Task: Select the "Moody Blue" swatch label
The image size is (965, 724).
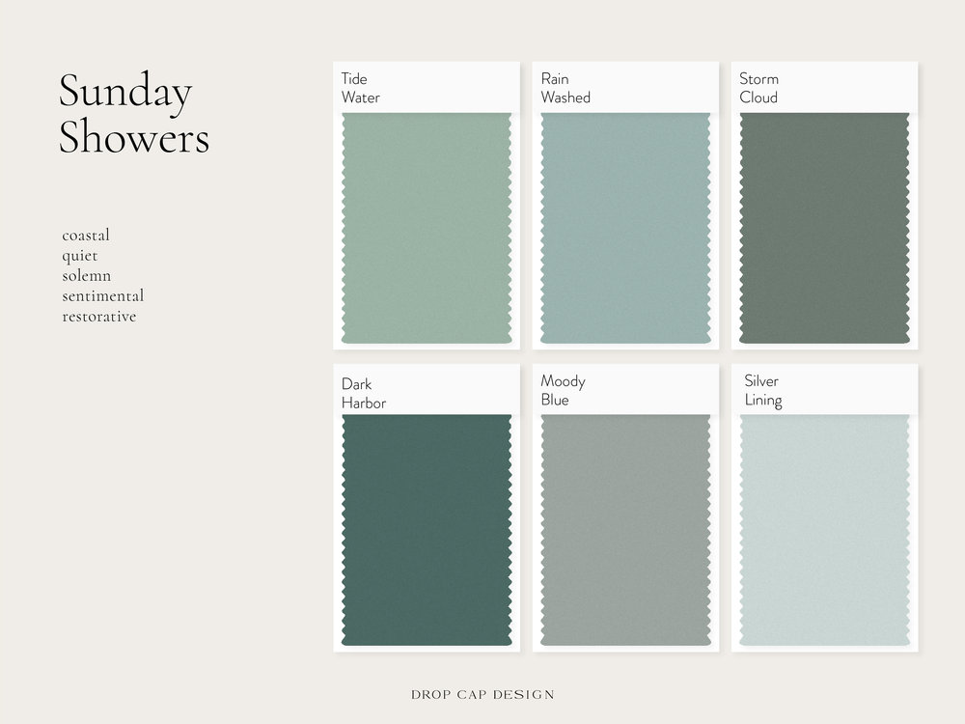Action: 563,390
